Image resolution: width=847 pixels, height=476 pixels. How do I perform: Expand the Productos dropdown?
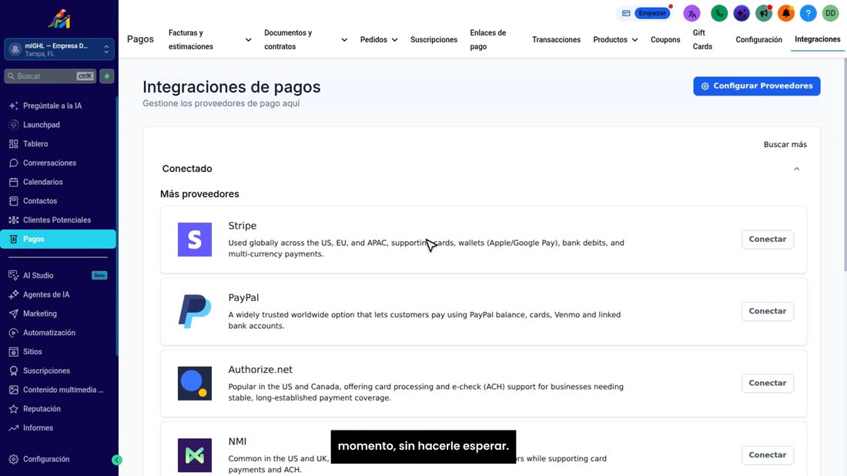click(x=615, y=39)
